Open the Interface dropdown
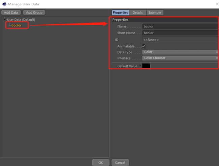Image resolution: width=219 pixels, height=166 pixels. click(180, 58)
